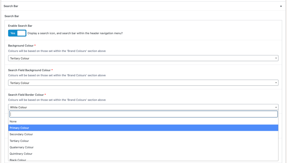
Task: Select Secondary Colour option
Action: 21,134
